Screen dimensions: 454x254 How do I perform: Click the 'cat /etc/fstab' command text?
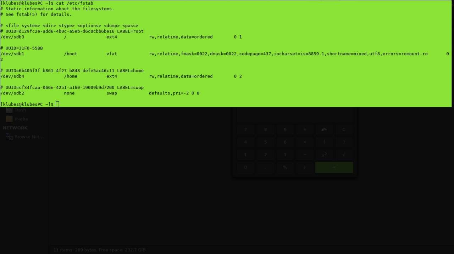(x=74, y=3)
